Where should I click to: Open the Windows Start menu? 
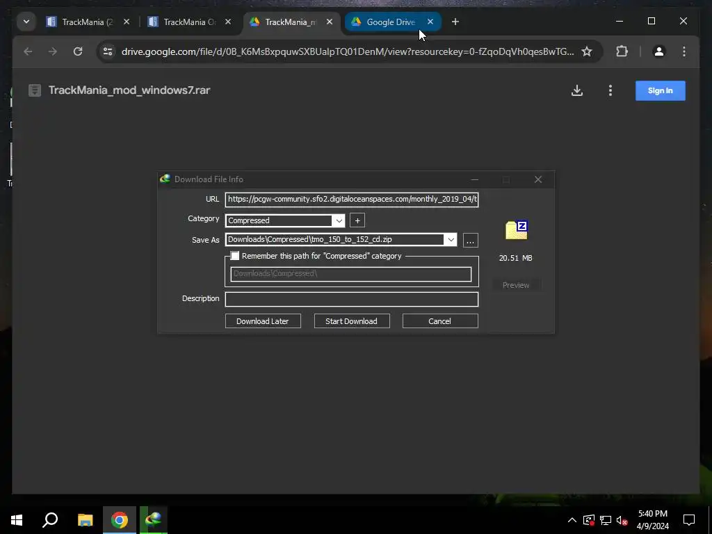(x=17, y=520)
